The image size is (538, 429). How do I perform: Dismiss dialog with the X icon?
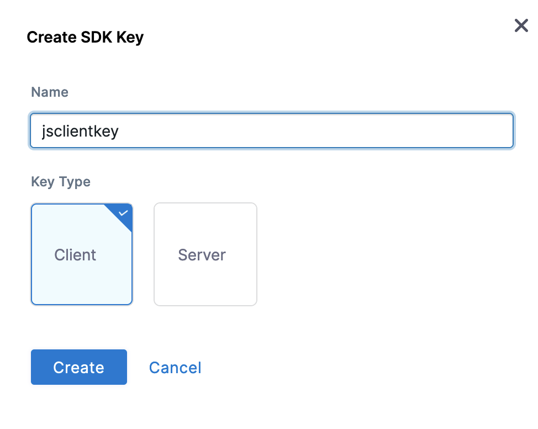click(521, 25)
